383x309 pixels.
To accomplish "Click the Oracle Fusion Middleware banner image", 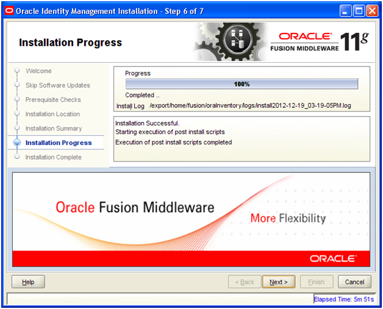I will click(191, 219).
